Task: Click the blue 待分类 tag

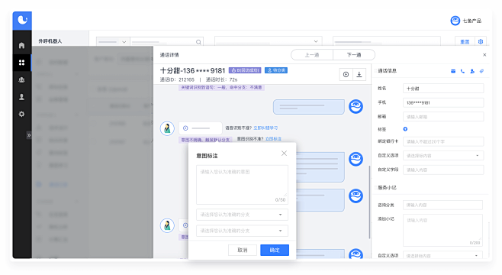Action: (276, 70)
